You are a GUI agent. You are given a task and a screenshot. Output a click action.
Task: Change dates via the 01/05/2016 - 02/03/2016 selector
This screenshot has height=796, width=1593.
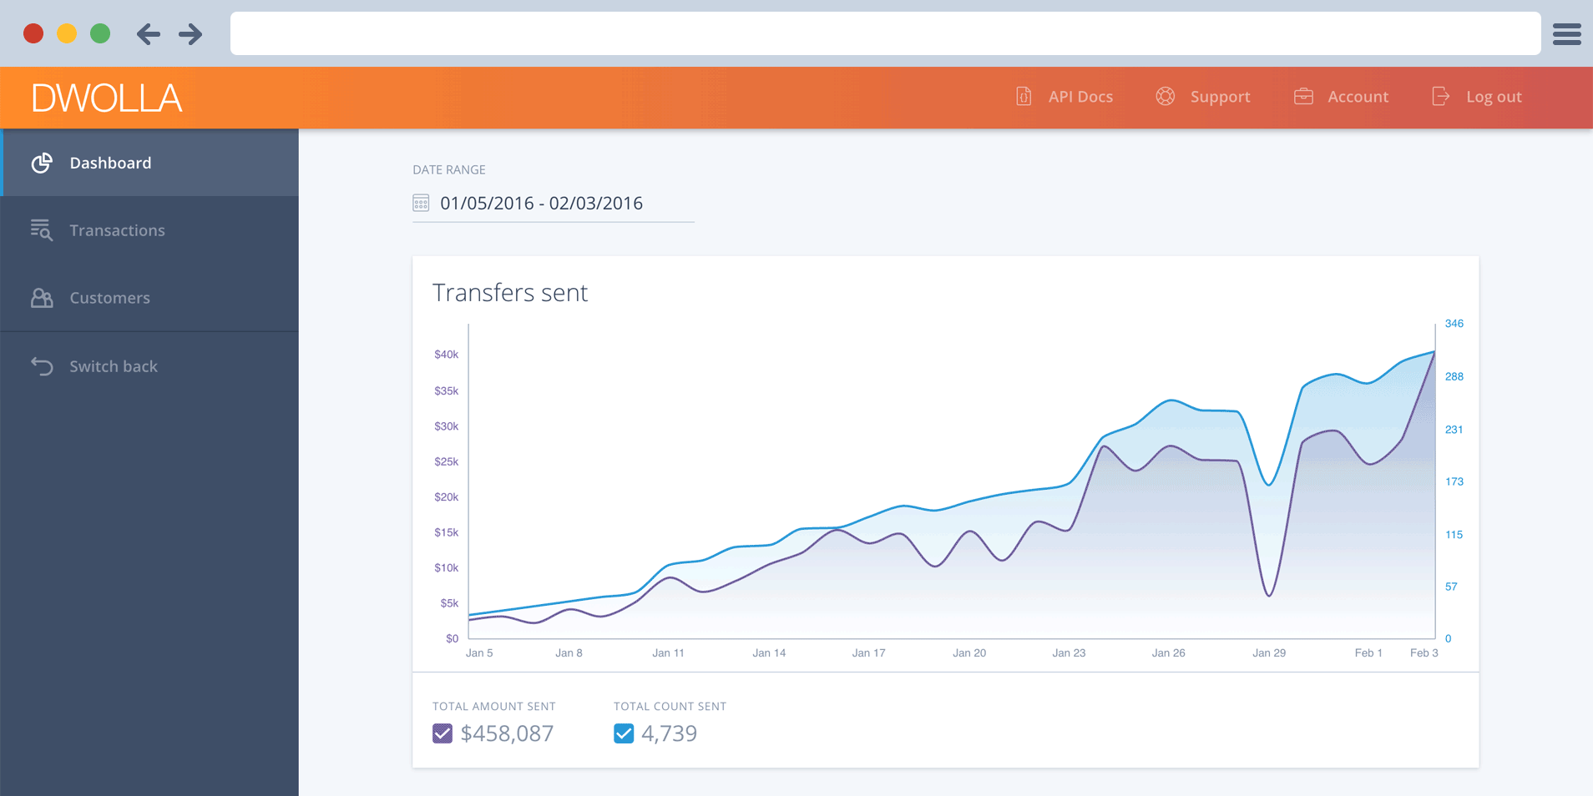click(541, 202)
